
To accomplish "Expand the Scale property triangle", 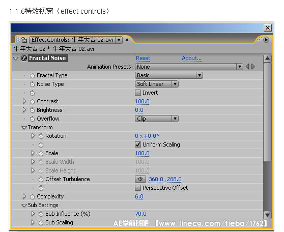I will coord(33,153).
